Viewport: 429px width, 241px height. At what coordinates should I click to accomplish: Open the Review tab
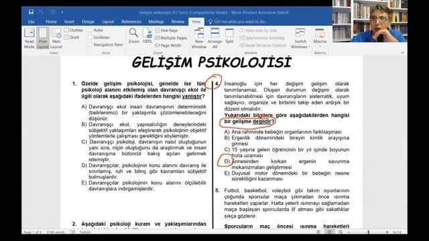tap(178, 21)
